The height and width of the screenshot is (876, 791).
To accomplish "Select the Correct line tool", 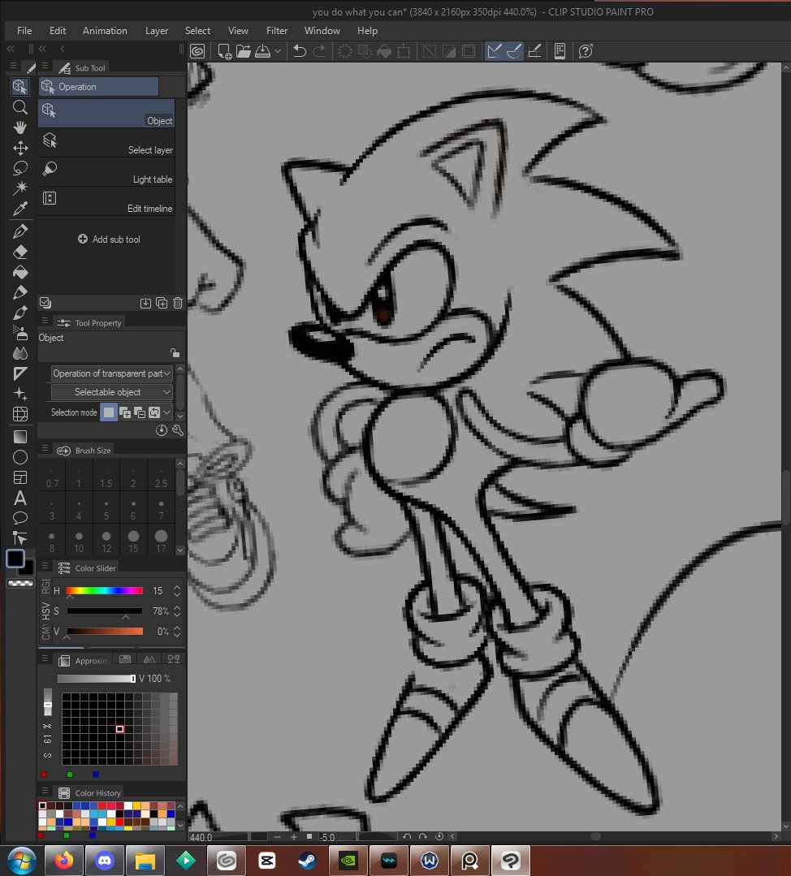I will pyautogui.click(x=20, y=538).
